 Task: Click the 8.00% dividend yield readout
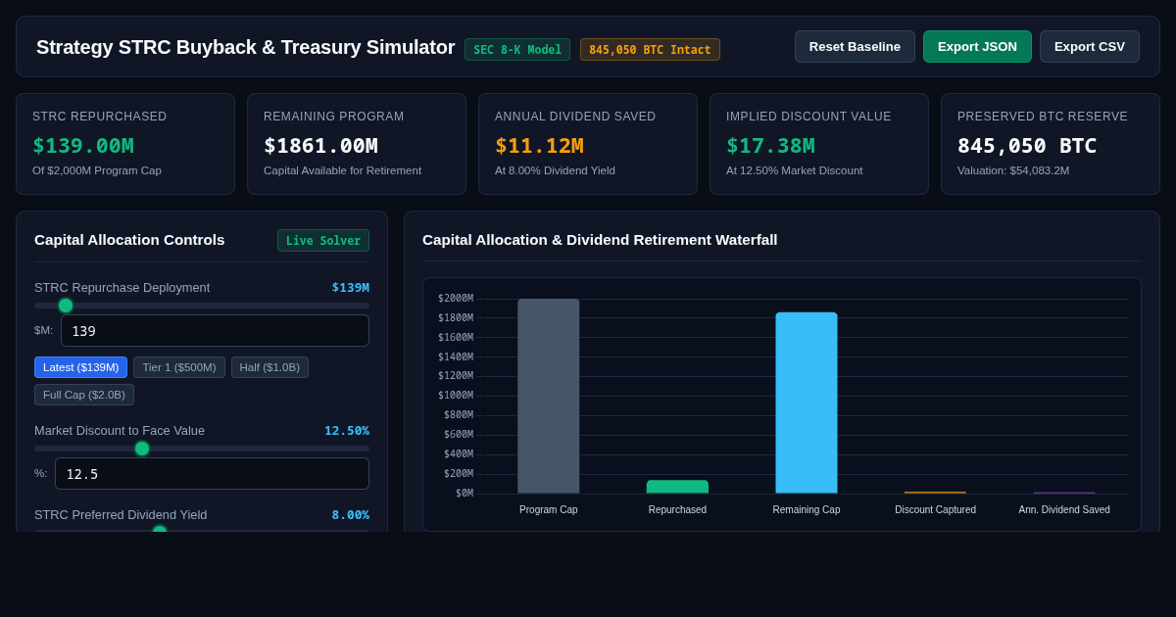pos(350,515)
